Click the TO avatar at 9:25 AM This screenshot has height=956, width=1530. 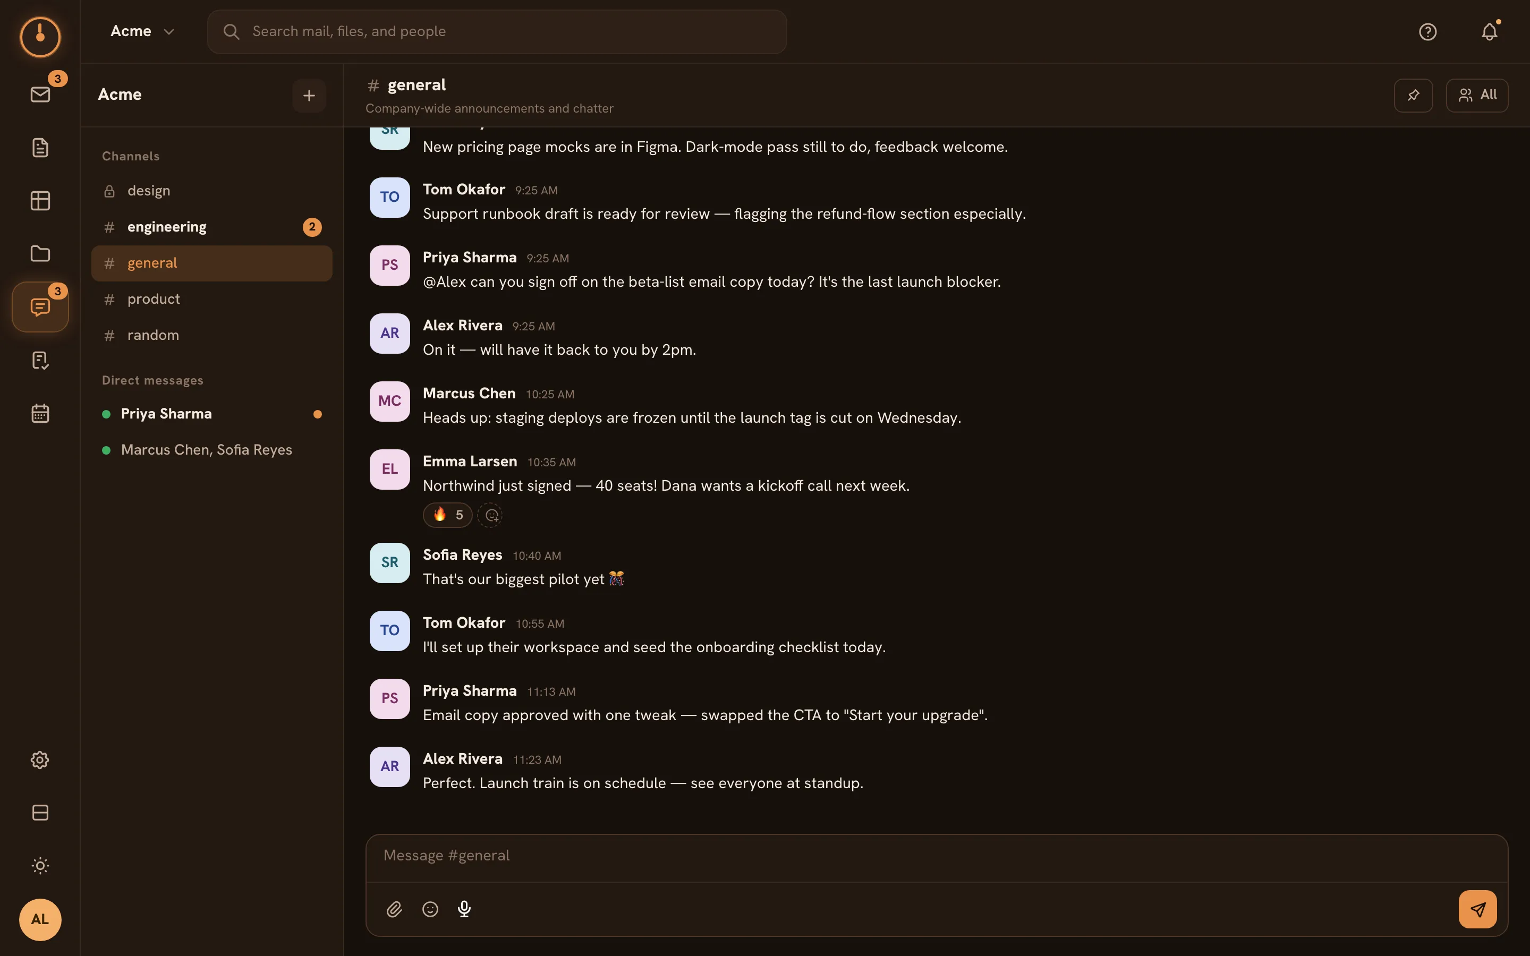(x=389, y=197)
